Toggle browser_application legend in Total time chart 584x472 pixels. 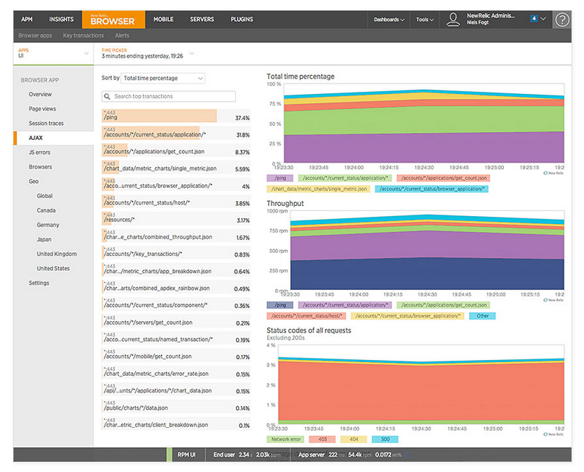coord(431,189)
